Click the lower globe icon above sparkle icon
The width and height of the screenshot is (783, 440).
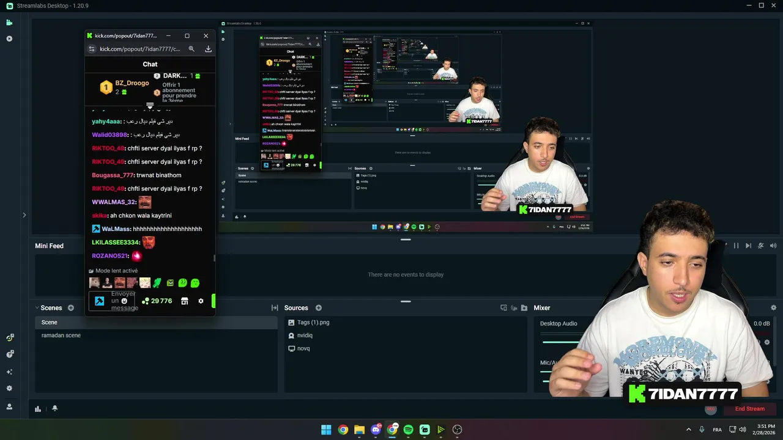[10, 354]
